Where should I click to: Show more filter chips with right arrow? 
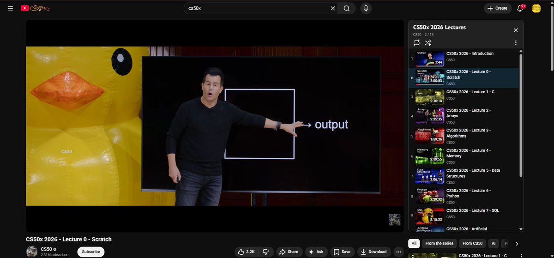coord(517,243)
